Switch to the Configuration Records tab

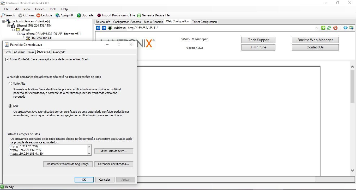click(127, 22)
